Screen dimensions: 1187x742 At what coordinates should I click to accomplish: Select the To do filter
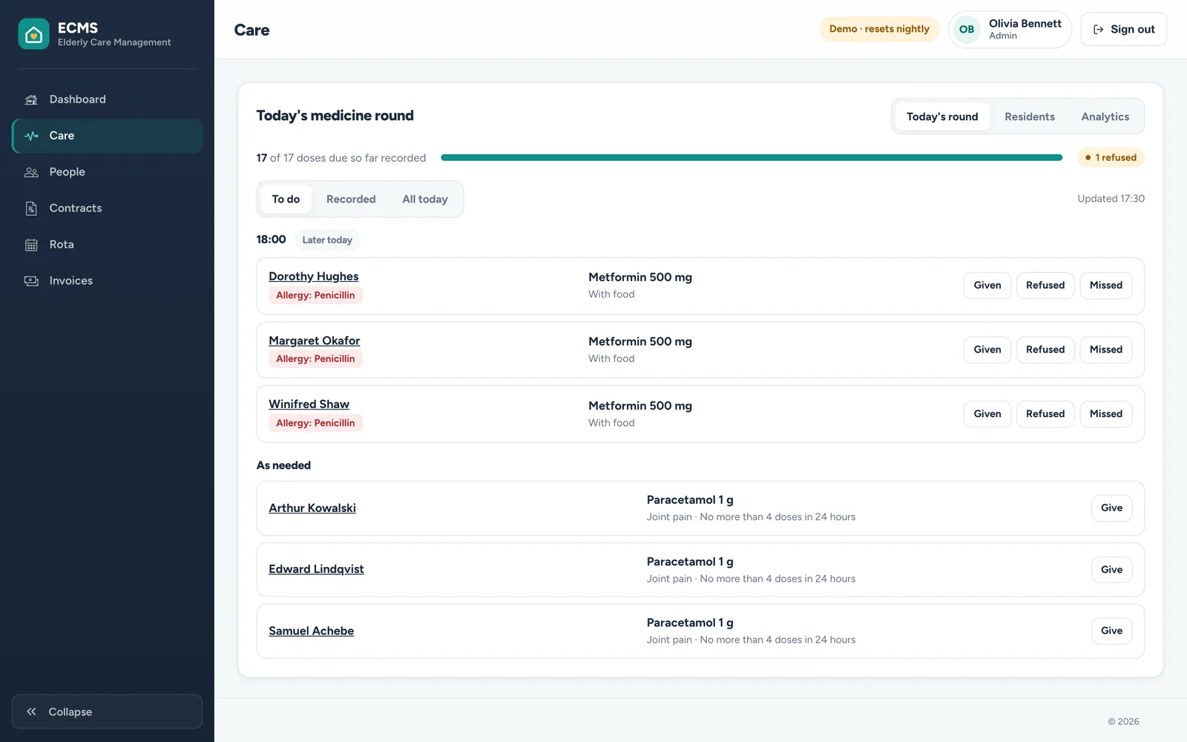point(286,199)
